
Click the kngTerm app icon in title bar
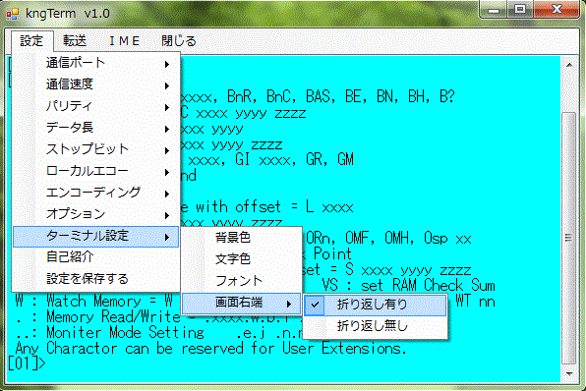tap(13, 14)
